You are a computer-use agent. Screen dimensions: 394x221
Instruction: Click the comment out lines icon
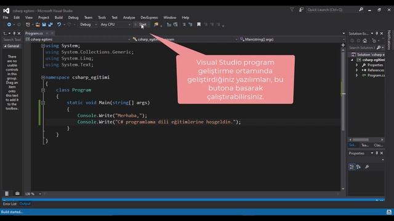184,25
